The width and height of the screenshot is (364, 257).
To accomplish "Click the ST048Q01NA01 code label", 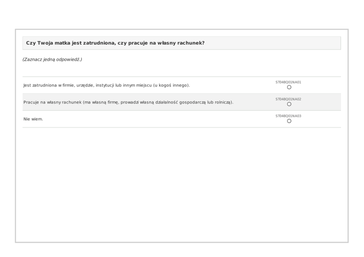I will click(288, 82).
